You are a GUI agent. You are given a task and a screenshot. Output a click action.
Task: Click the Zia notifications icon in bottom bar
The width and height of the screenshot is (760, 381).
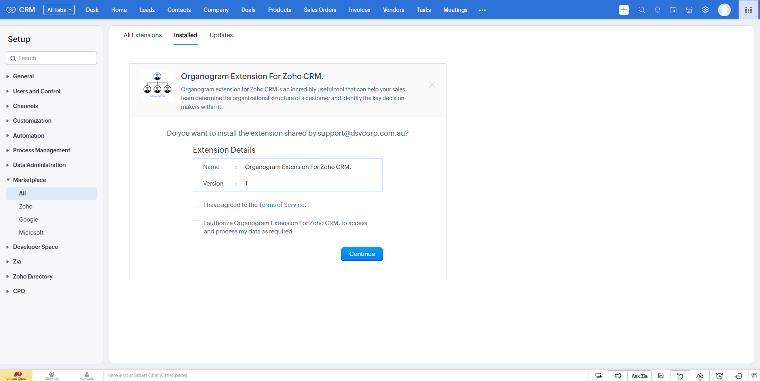click(700, 376)
